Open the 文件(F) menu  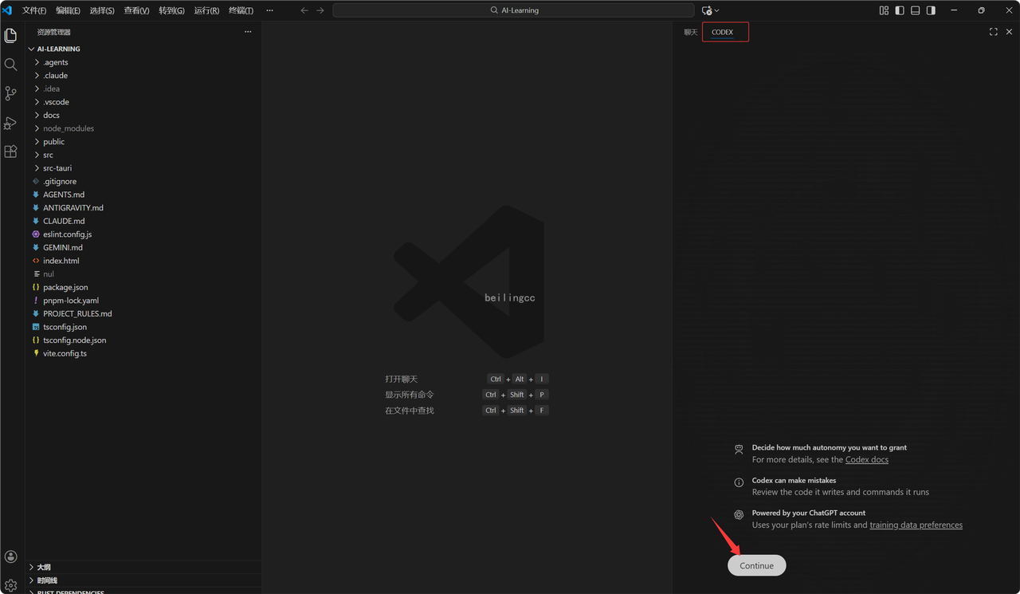coord(34,10)
